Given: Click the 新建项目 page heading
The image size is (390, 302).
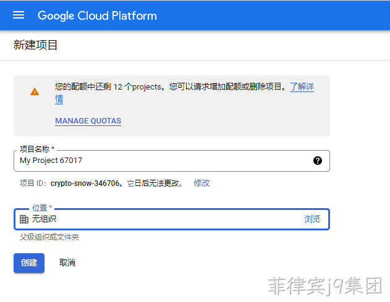Looking at the screenshot, I should coord(35,45).
